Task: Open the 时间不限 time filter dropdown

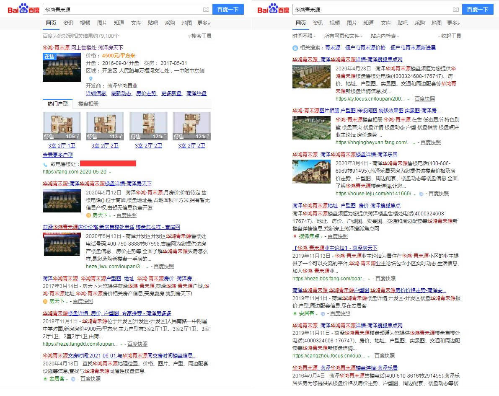Action: pos(304,36)
